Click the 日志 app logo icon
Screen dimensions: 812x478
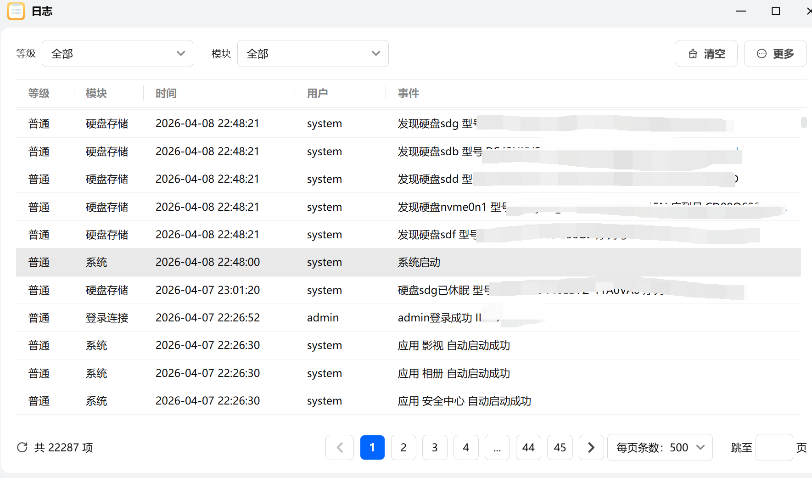pos(16,11)
